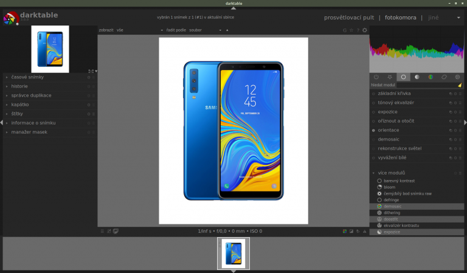
Task: Show favourite modules group (star icon)
Action: (x=389, y=77)
